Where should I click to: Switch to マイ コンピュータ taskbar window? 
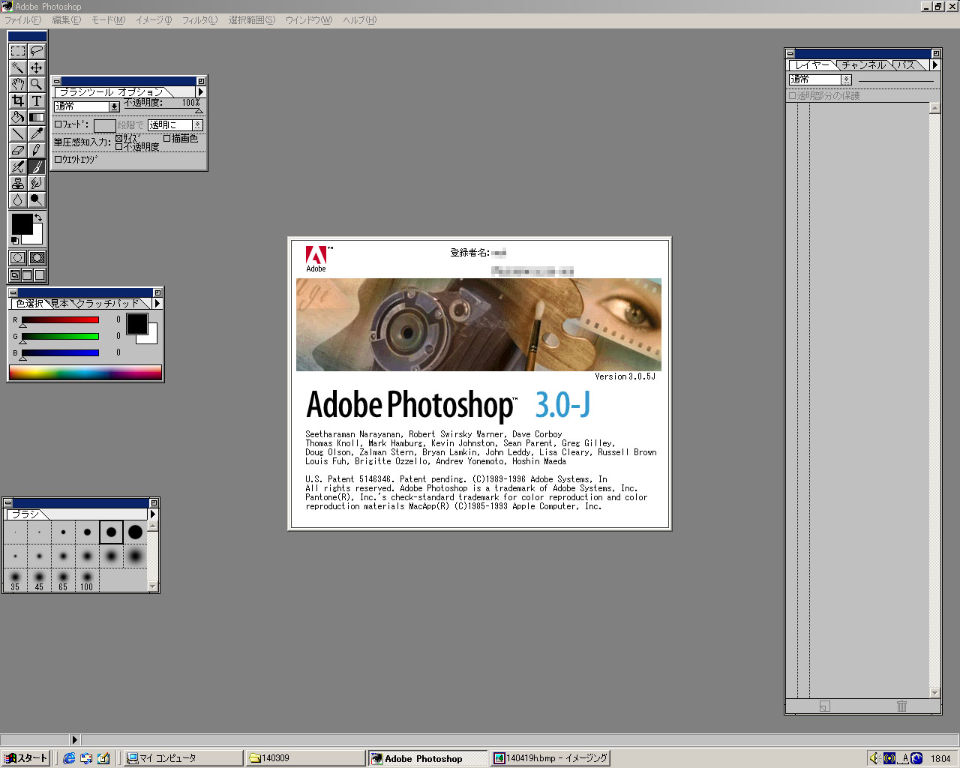[x=184, y=758]
